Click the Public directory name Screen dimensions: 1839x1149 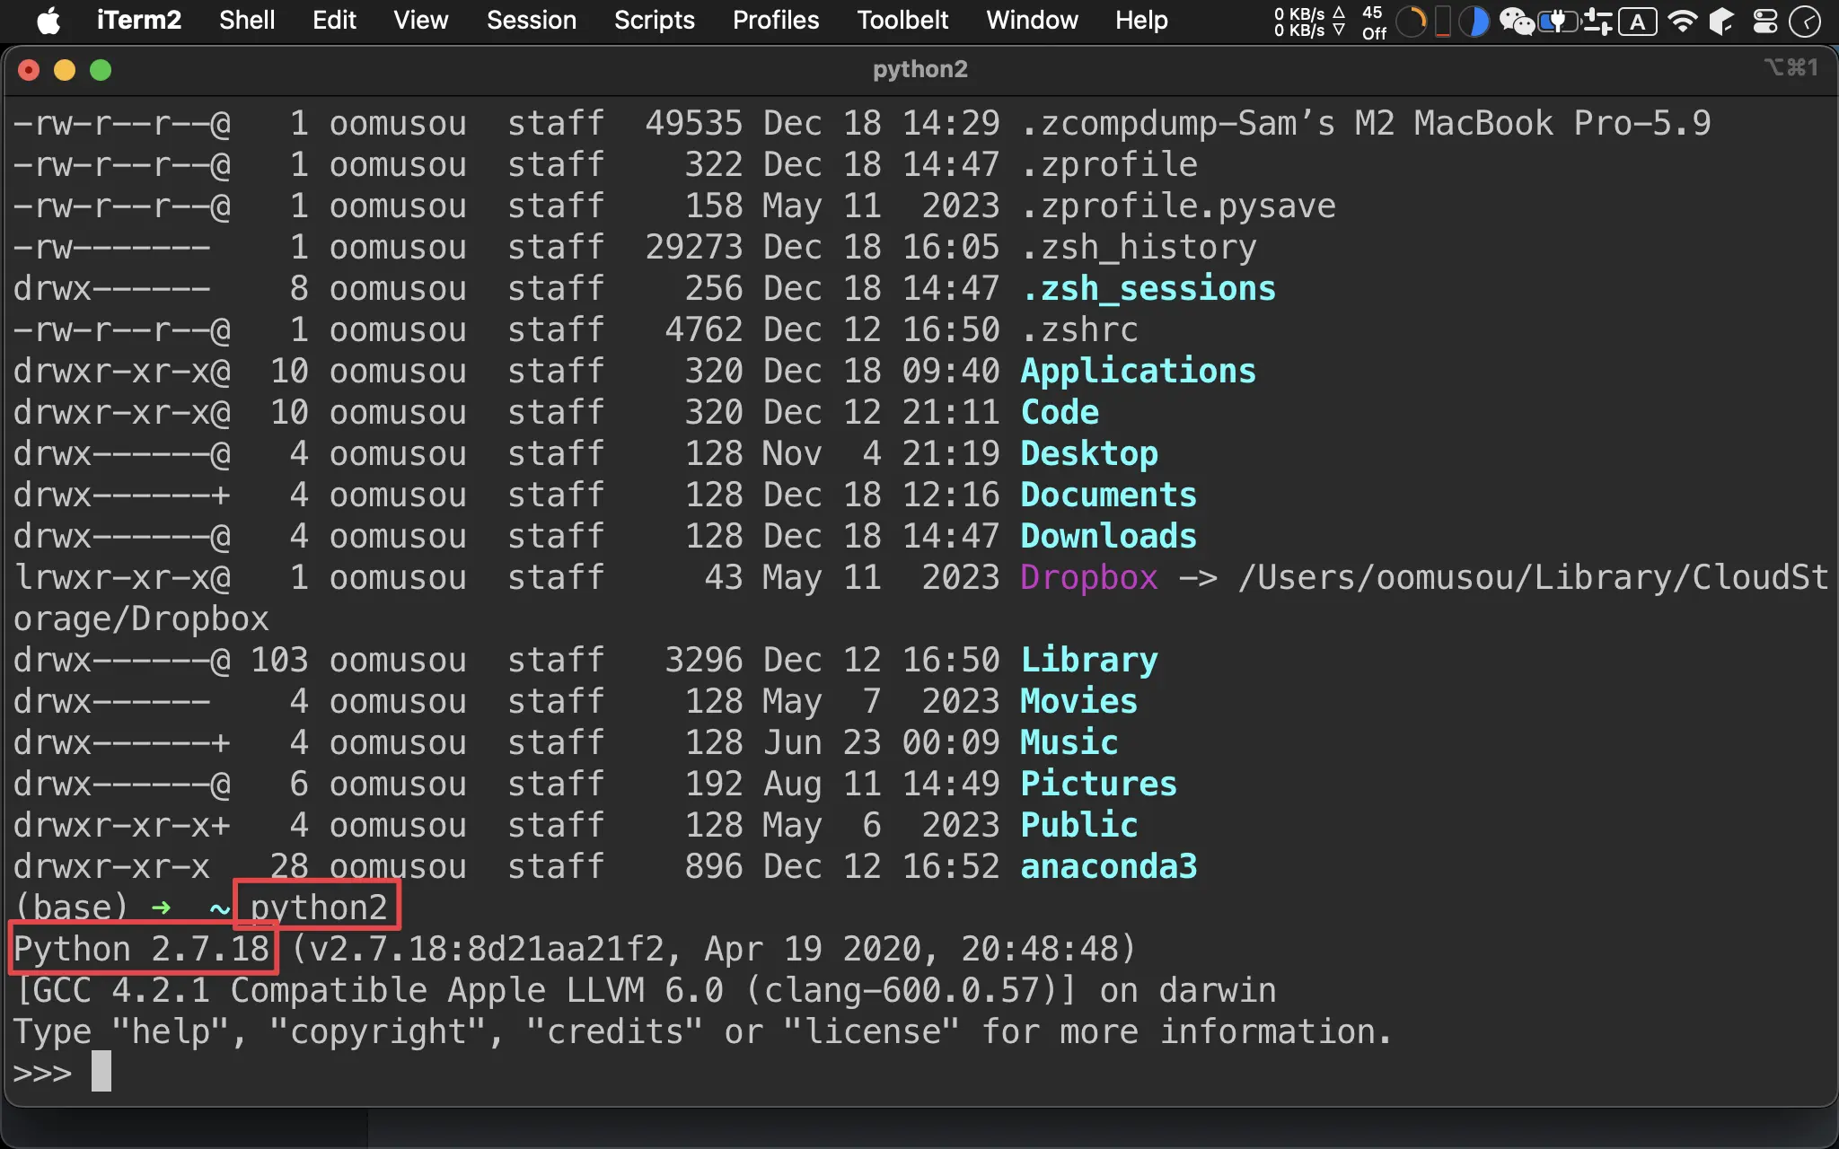tap(1079, 826)
